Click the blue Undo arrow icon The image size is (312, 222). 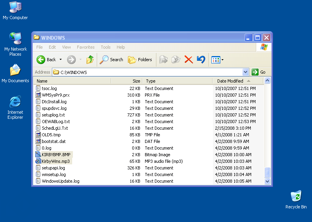(201, 60)
